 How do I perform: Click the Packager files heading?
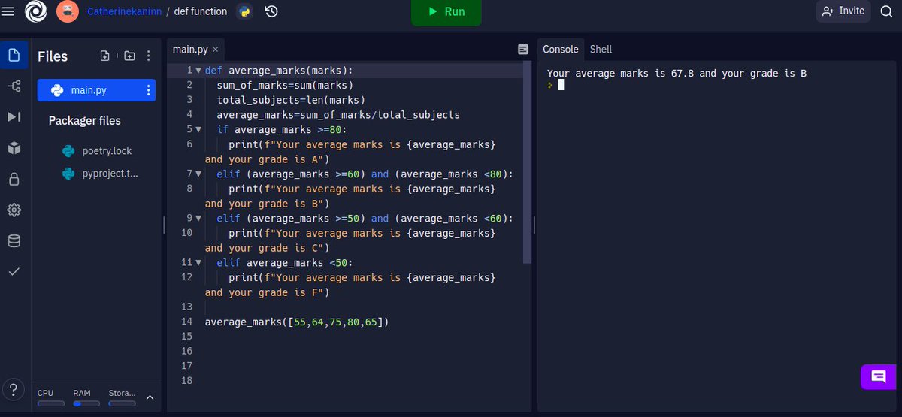tap(84, 120)
